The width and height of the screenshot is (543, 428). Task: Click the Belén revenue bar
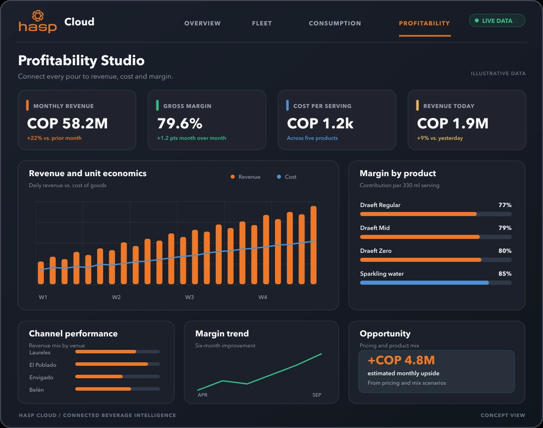[118, 389]
